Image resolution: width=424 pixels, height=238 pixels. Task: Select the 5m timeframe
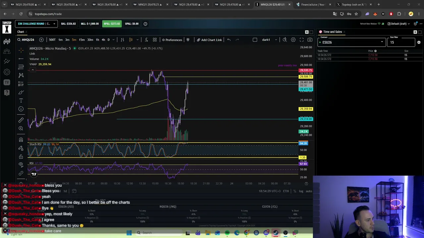point(74,40)
